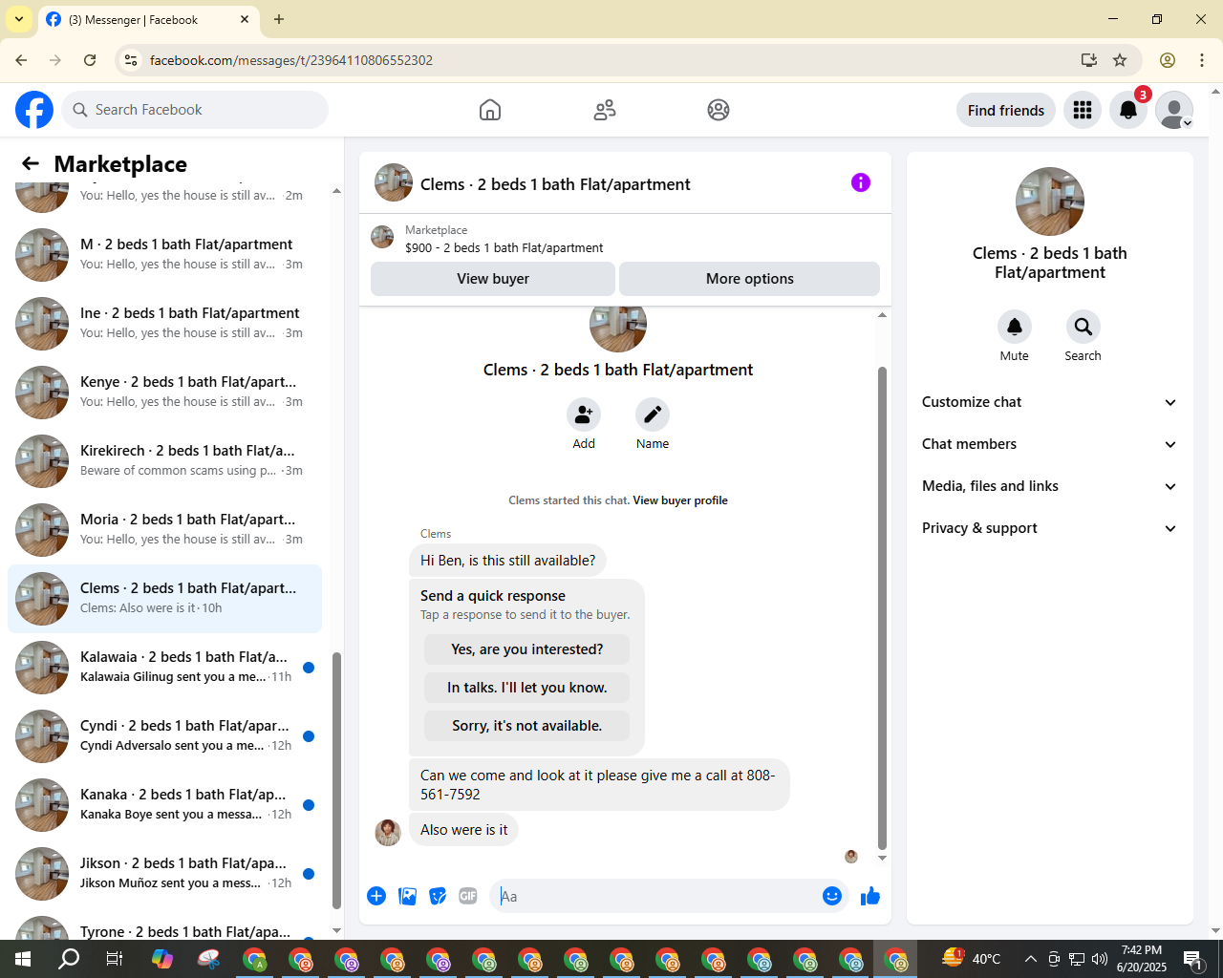Click the Messenger | Facebook tab
The image size is (1223, 978).
pyautogui.click(x=148, y=19)
